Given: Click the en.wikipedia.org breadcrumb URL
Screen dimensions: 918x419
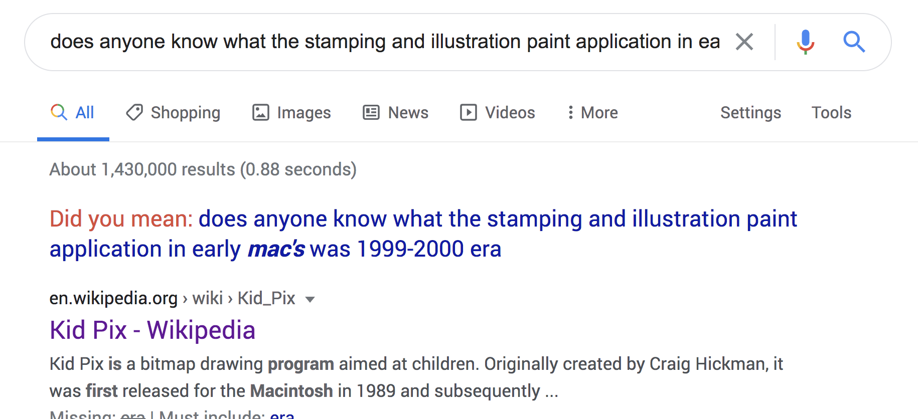Looking at the screenshot, I should click(113, 298).
